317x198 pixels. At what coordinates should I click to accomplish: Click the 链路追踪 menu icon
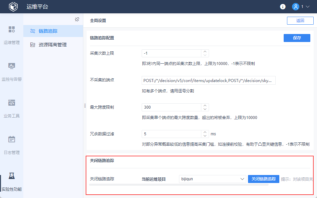(x=33, y=31)
